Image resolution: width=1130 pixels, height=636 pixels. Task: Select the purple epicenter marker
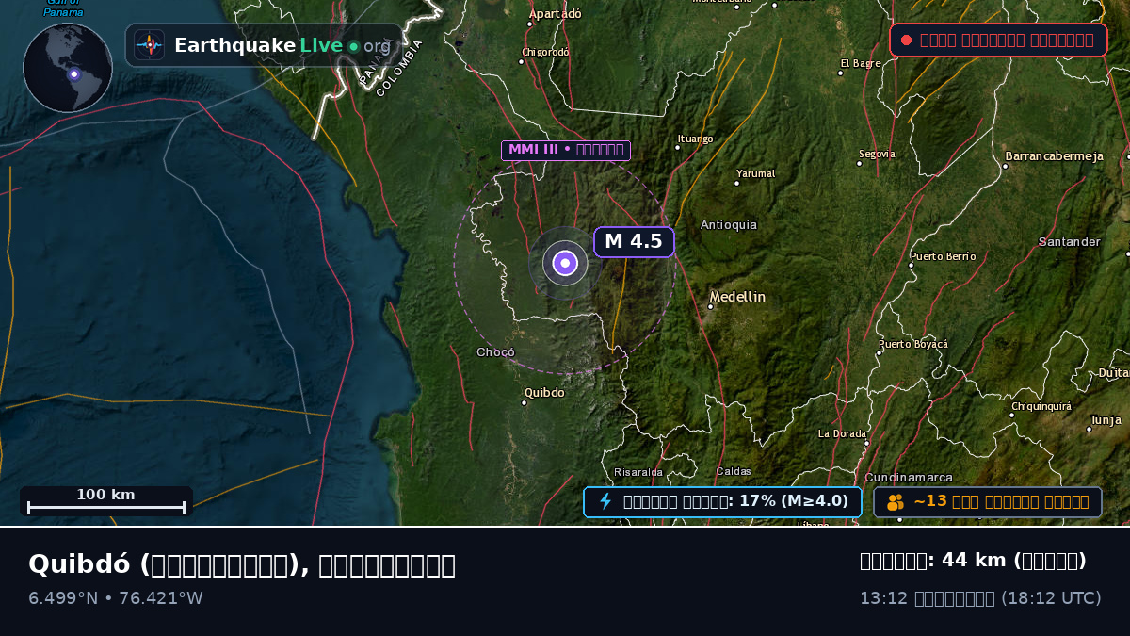pos(565,263)
